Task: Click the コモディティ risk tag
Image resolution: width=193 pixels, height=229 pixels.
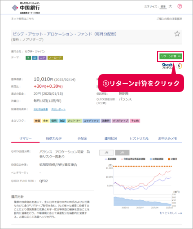Action: 91,121
